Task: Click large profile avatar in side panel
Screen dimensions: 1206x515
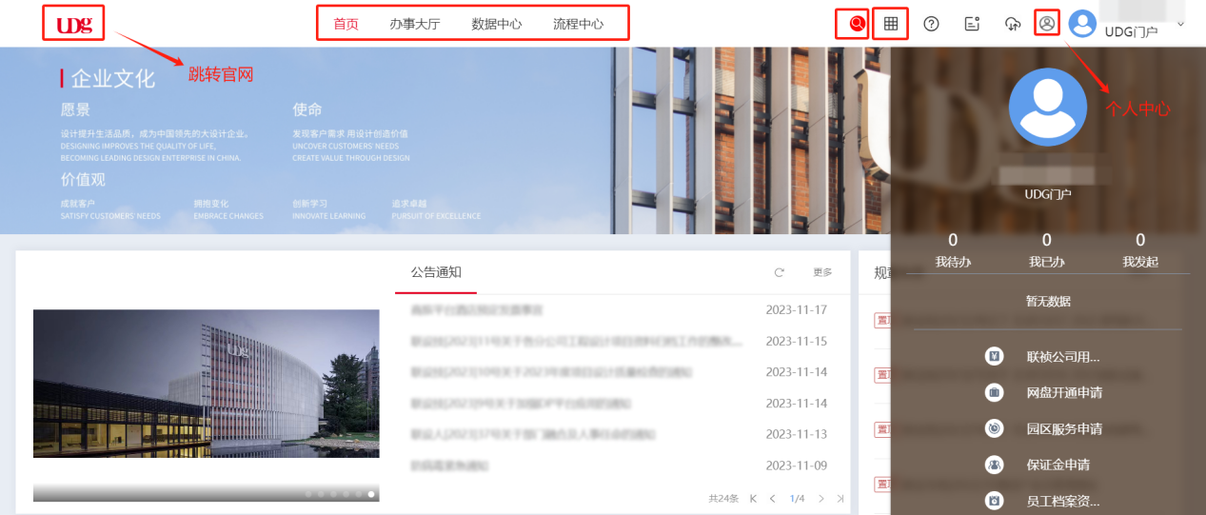Action: click(1047, 107)
